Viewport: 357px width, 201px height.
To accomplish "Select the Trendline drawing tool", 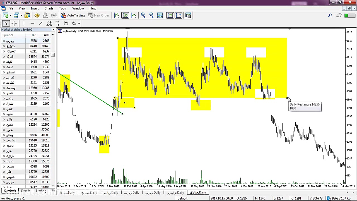I will [41, 23].
